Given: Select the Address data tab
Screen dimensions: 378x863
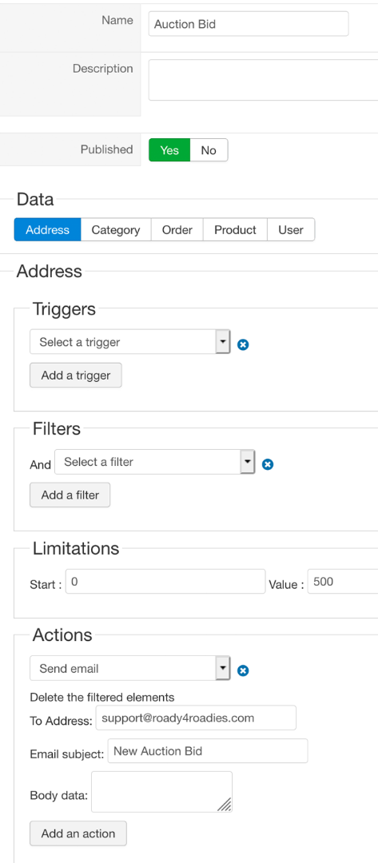Looking at the screenshot, I should click(x=48, y=229).
